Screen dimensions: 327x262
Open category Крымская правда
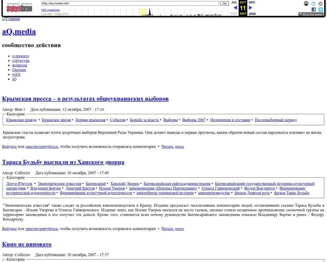21,120
